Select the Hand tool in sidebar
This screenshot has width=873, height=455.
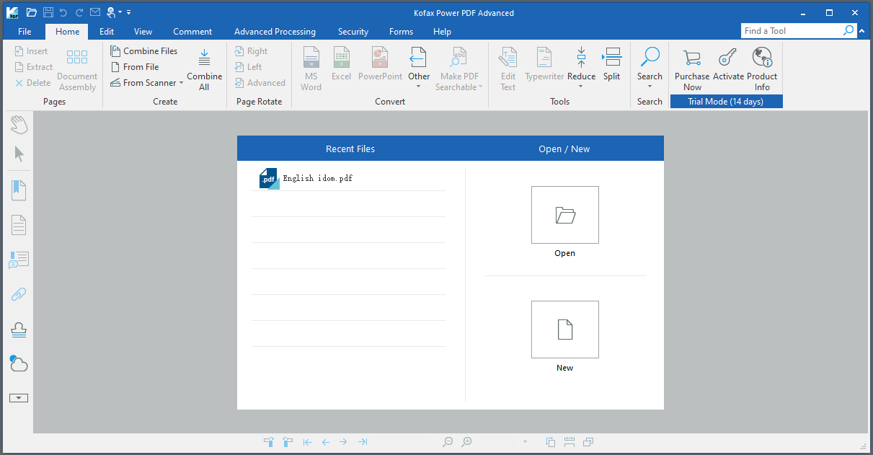(x=19, y=124)
